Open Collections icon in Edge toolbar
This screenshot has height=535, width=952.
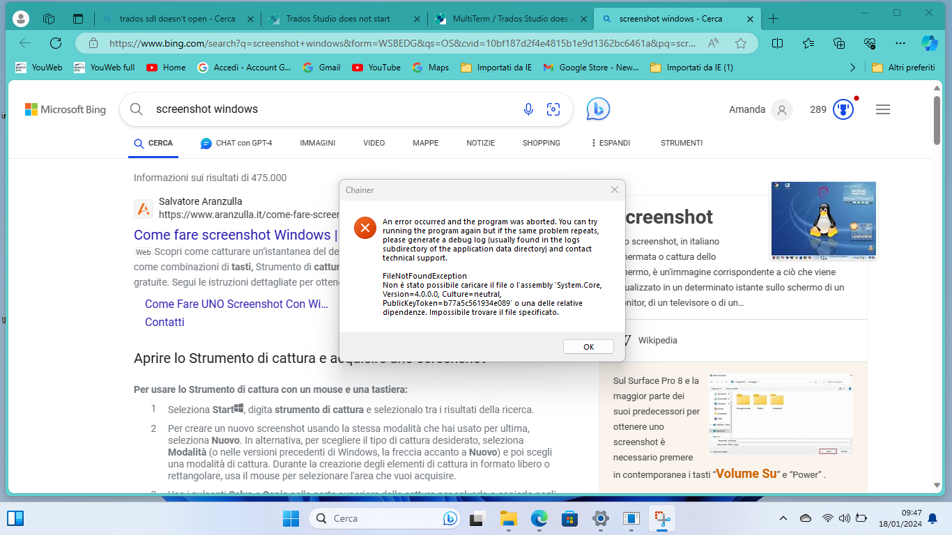coord(839,43)
